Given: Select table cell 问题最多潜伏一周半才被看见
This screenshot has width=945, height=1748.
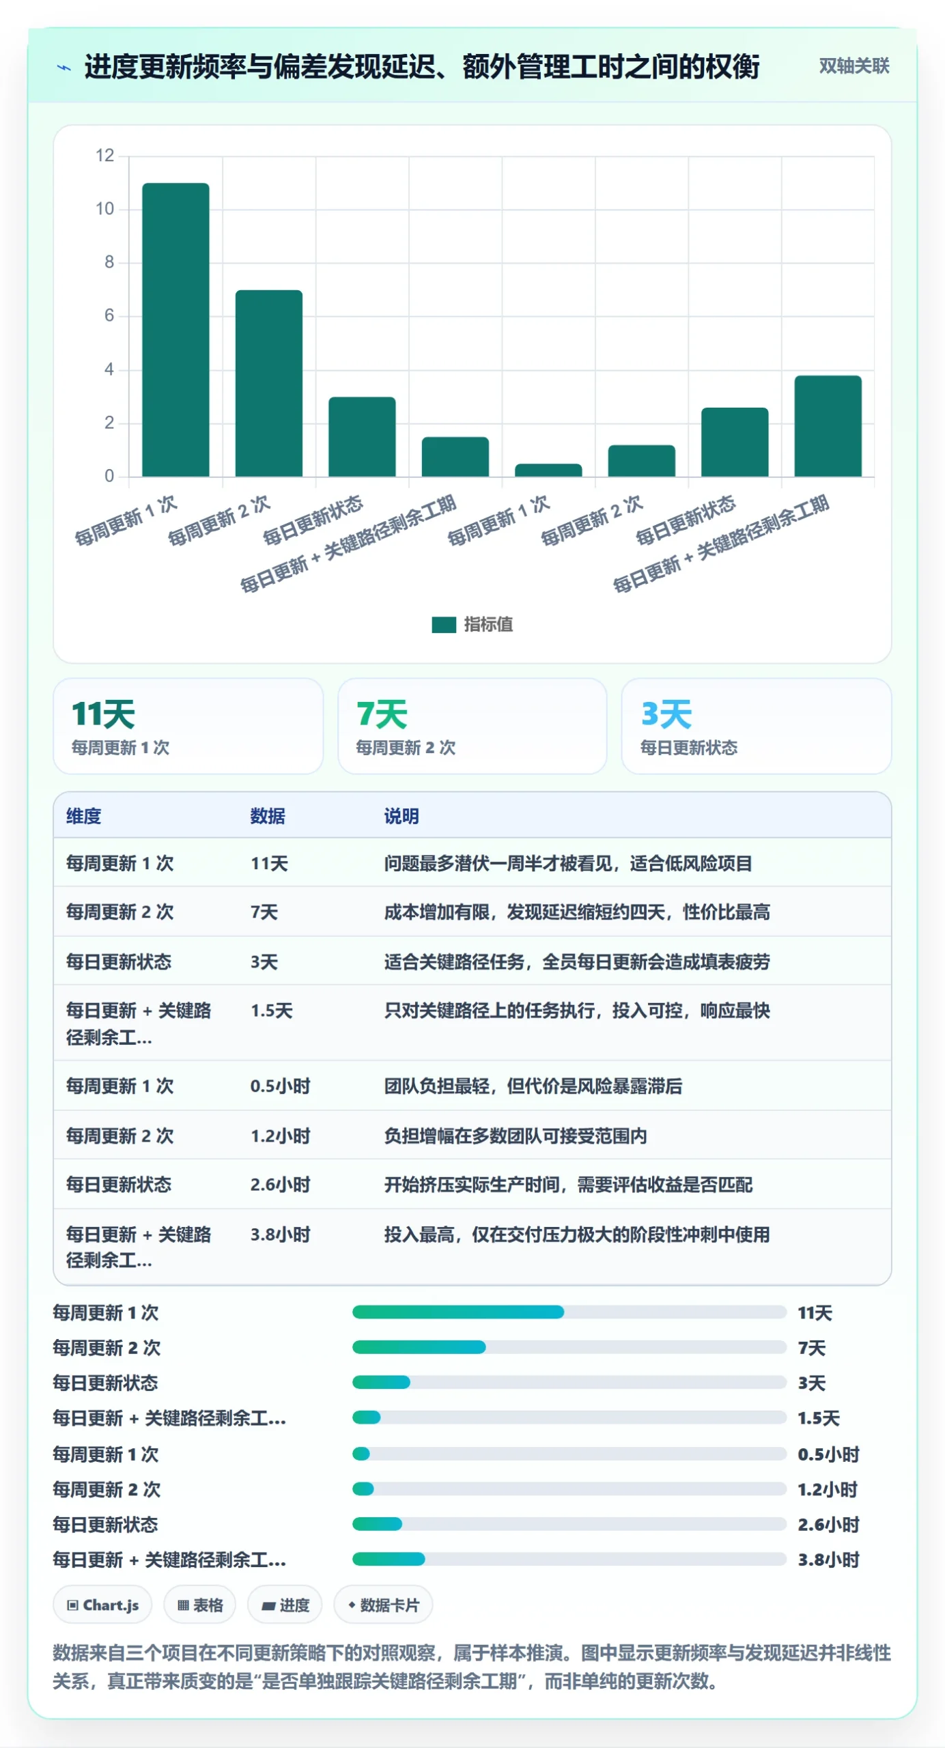Looking at the screenshot, I should coord(568,863).
